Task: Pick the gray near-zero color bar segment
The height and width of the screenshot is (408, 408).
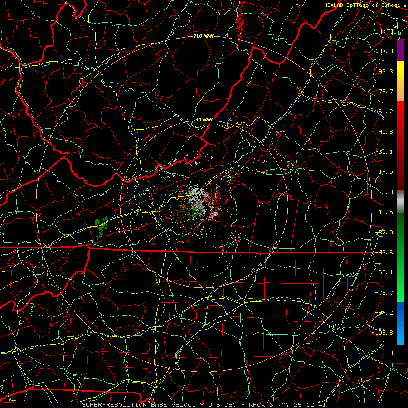Action: coord(400,202)
